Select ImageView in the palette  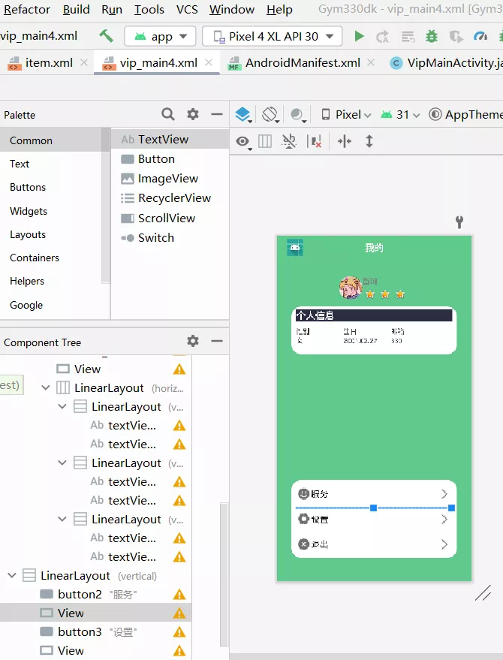pyautogui.click(x=170, y=179)
